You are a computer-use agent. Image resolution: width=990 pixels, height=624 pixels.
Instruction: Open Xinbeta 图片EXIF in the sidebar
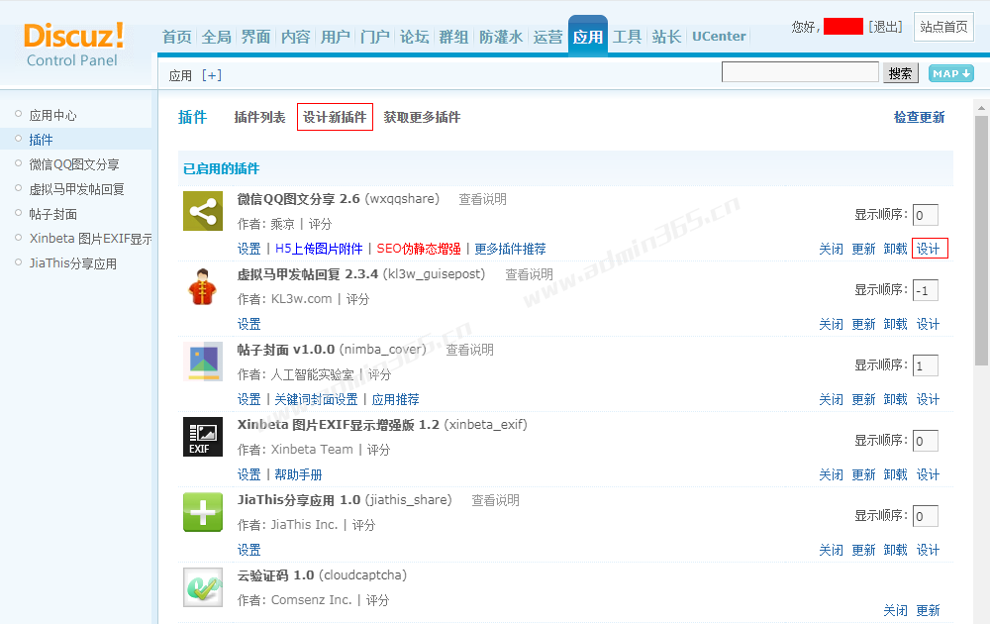(x=90, y=239)
